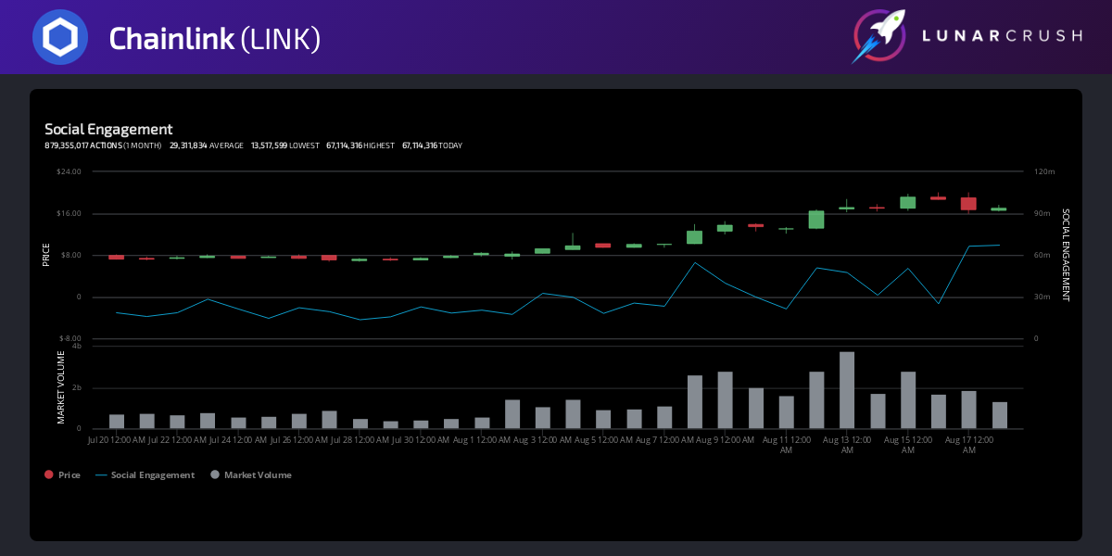
Task: Select the 879,355,017 ACTIONS (1 MONTH) stat
Action: click(x=103, y=145)
